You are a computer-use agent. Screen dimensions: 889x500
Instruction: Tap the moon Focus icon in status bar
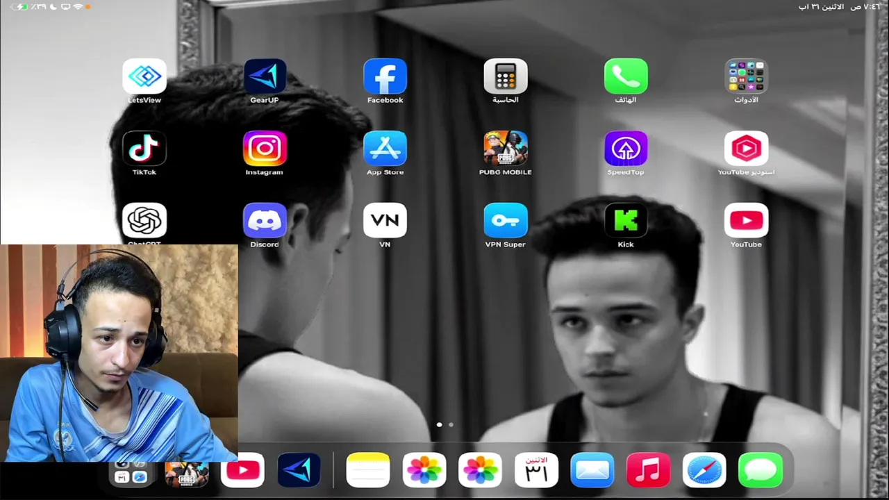point(53,7)
